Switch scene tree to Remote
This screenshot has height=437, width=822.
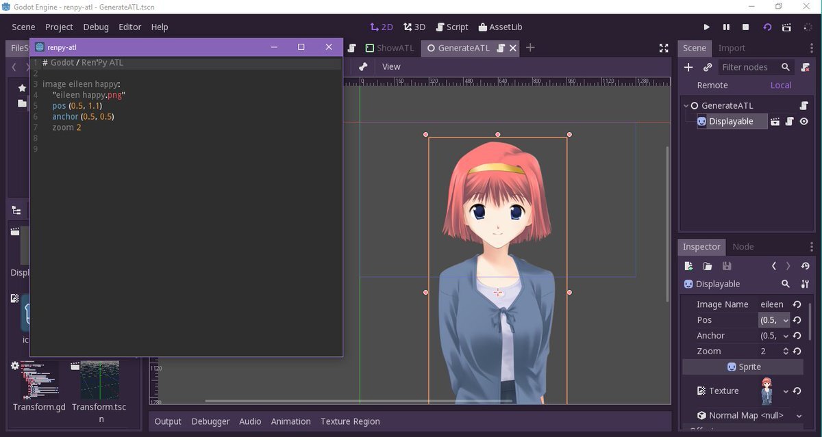pos(712,85)
